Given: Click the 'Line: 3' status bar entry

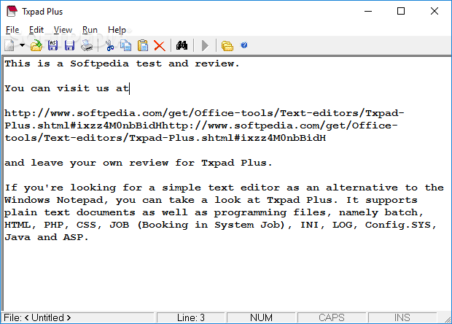Looking at the screenshot, I should 191,317.
